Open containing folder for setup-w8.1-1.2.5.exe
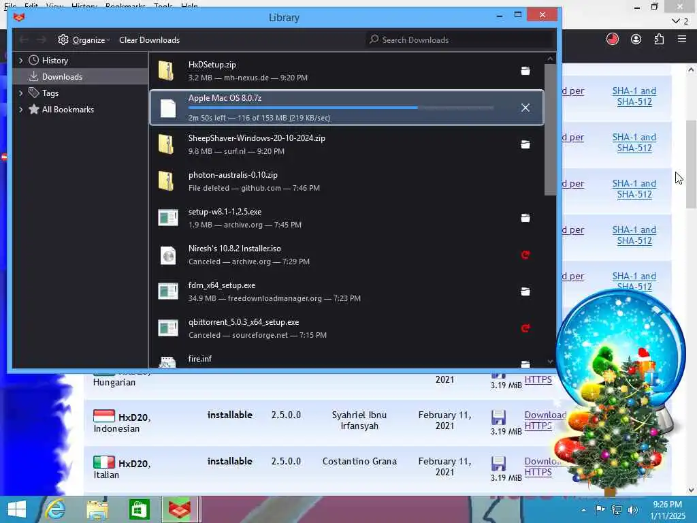 coord(525,218)
